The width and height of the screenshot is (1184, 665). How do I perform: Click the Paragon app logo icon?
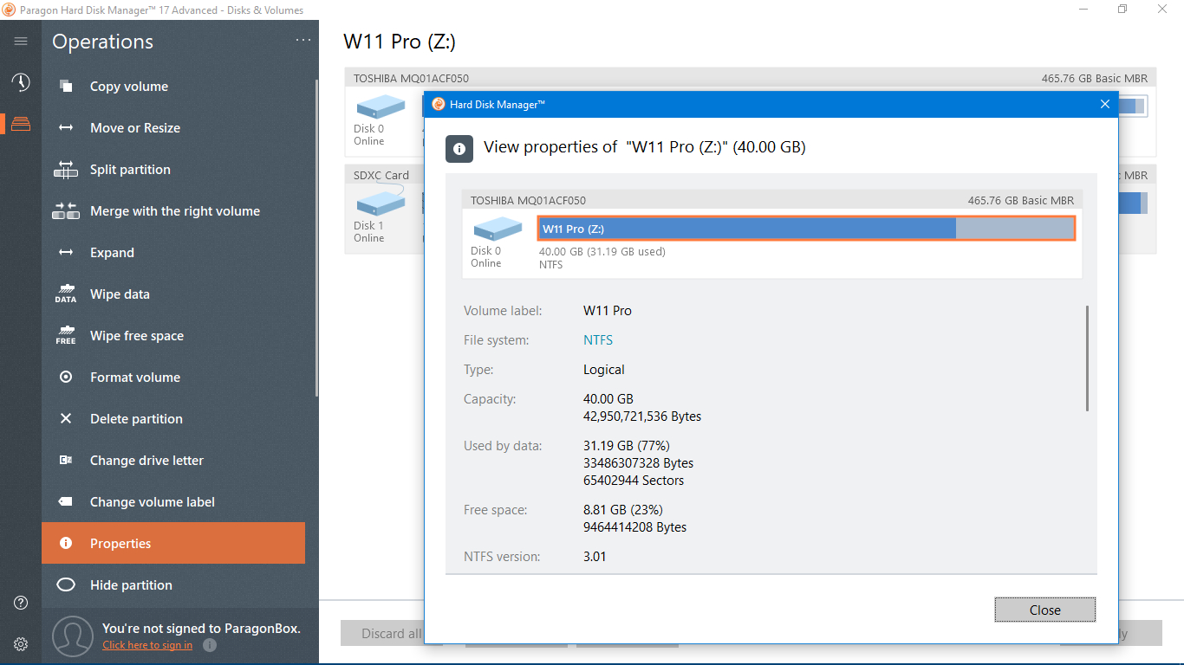pyautogui.click(x=9, y=10)
